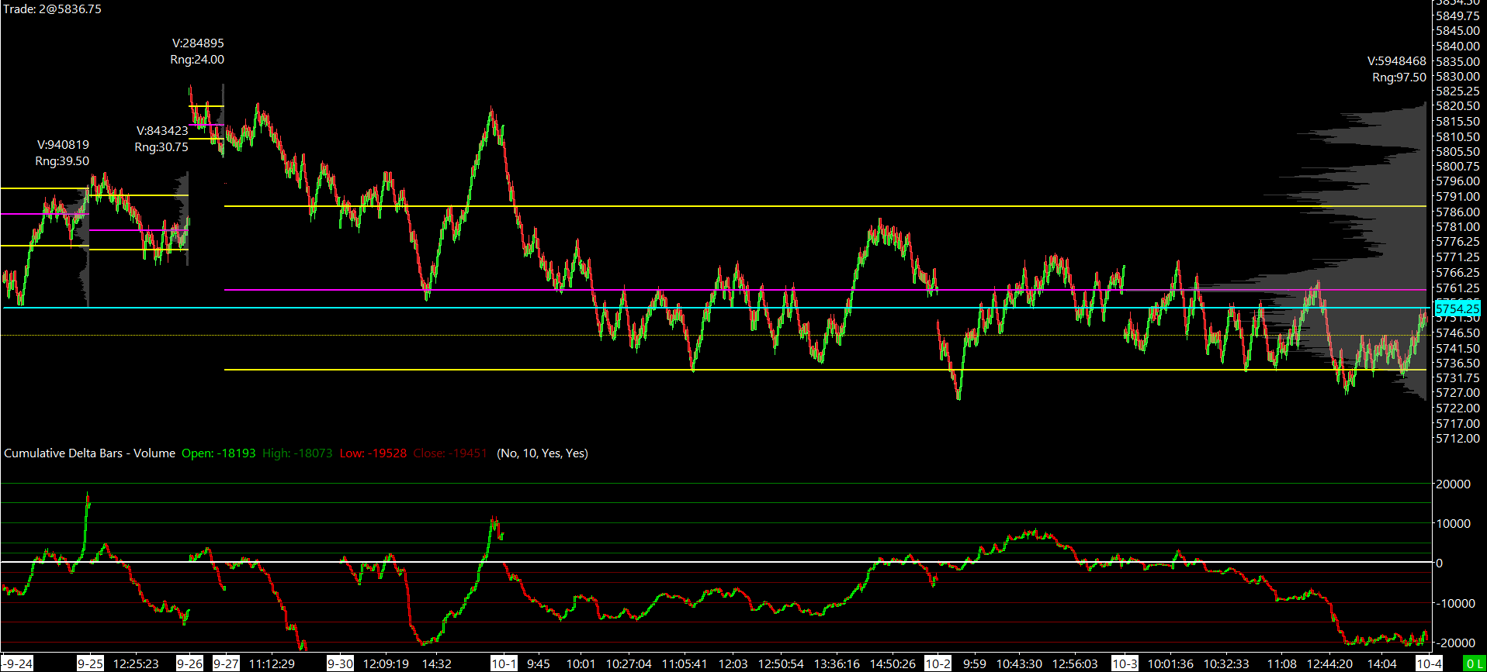
Task: Click the 12:50:54 time label
Action: [x=781, y=663]
